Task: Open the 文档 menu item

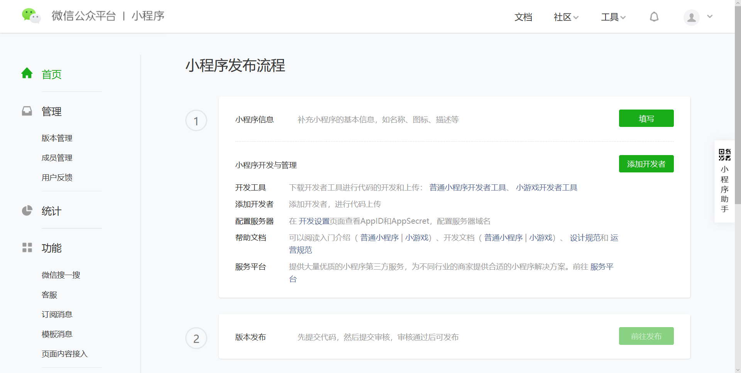Action: tap(523, 17)
